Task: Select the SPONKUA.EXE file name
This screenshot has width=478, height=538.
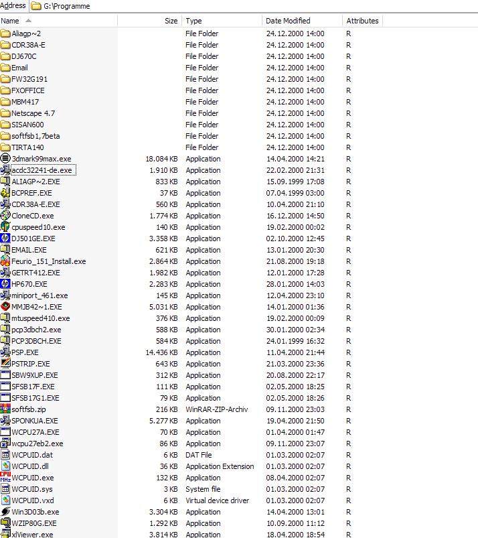Action: click(35, 421)
